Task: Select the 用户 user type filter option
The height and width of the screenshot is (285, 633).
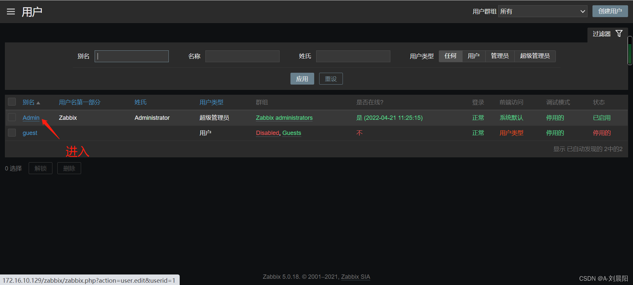Action: (x=473, y=56)
